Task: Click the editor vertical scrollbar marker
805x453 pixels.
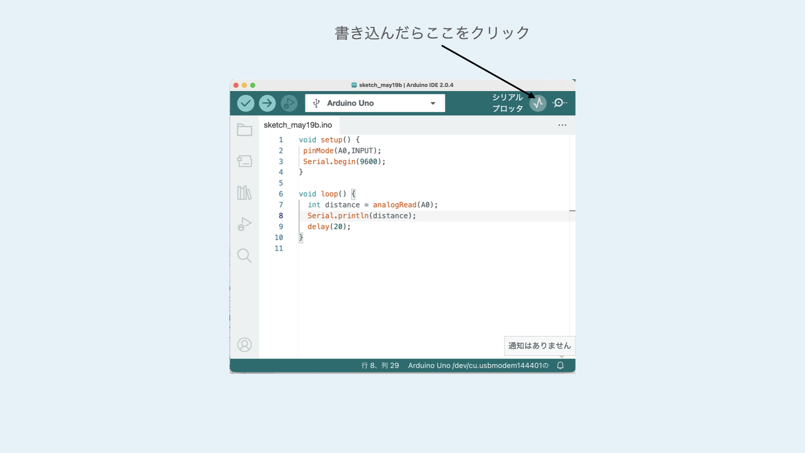Action: click(x=572, y=211)
